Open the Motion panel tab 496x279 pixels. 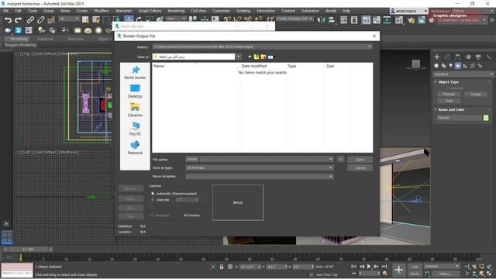pos(468,57)
